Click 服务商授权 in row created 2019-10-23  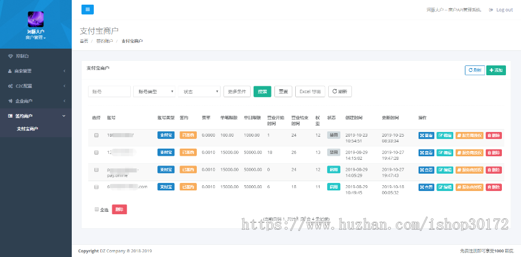[x=469, y=135]
